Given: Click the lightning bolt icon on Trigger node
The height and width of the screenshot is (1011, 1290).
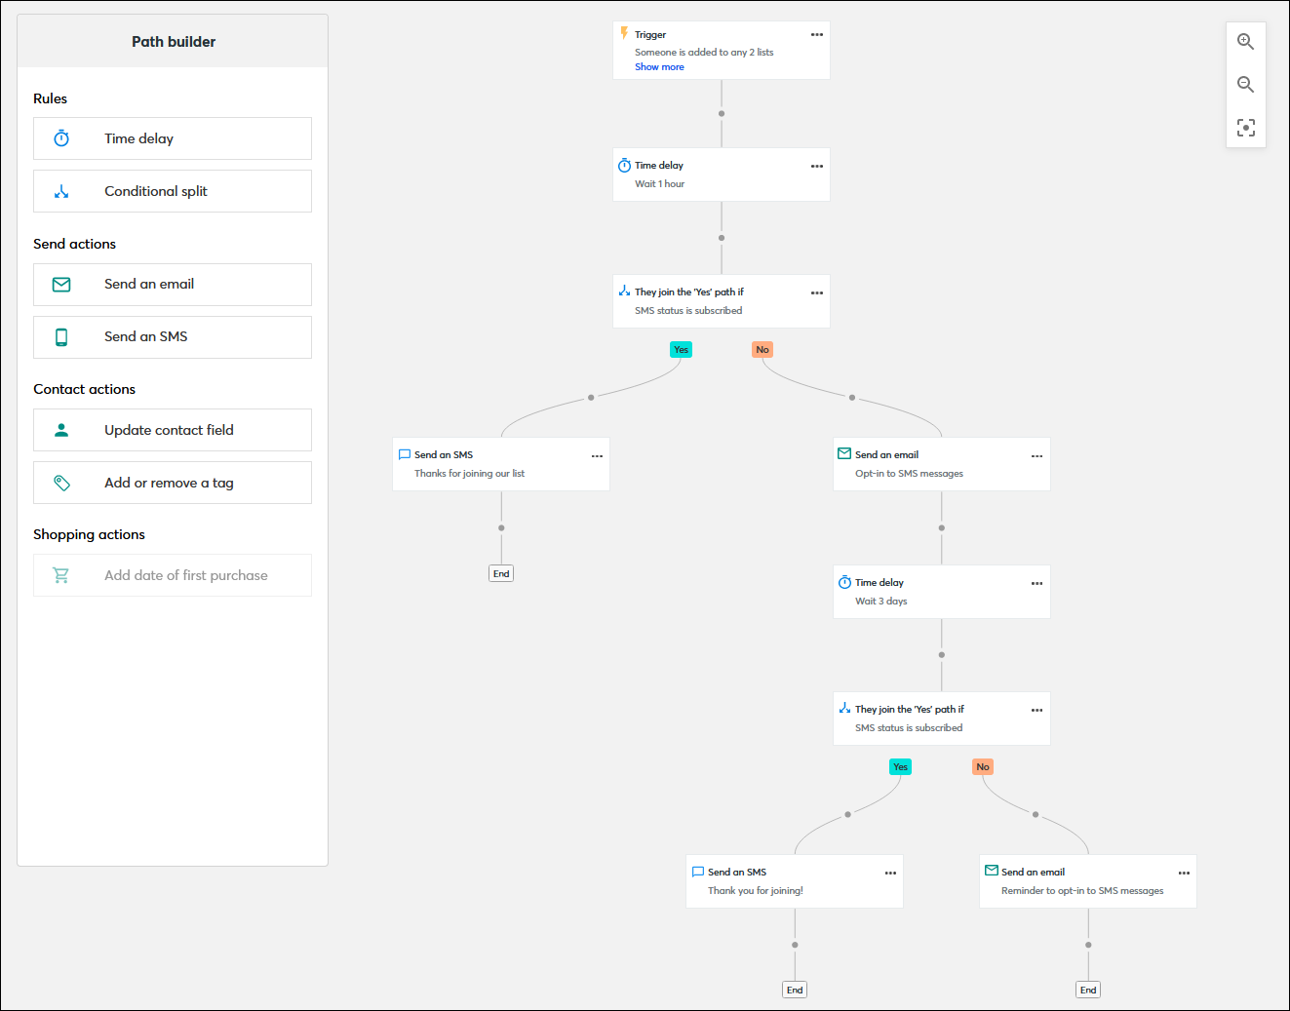Looking at the screenshot, I should 624,33.
